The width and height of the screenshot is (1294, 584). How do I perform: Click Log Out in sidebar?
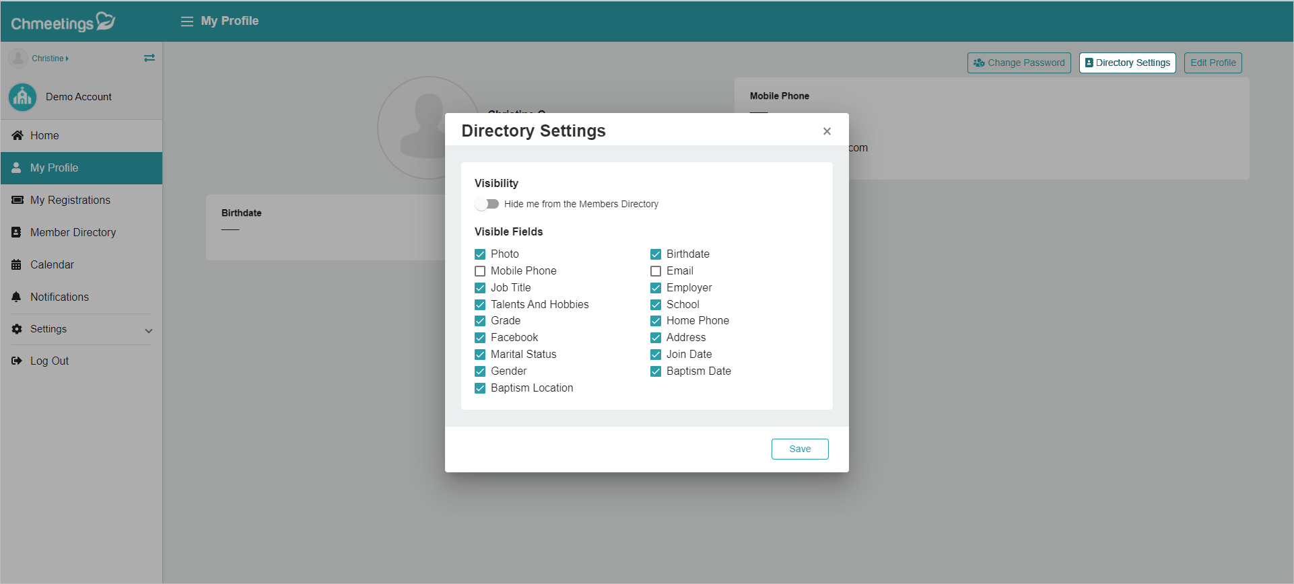pos(81,361)
